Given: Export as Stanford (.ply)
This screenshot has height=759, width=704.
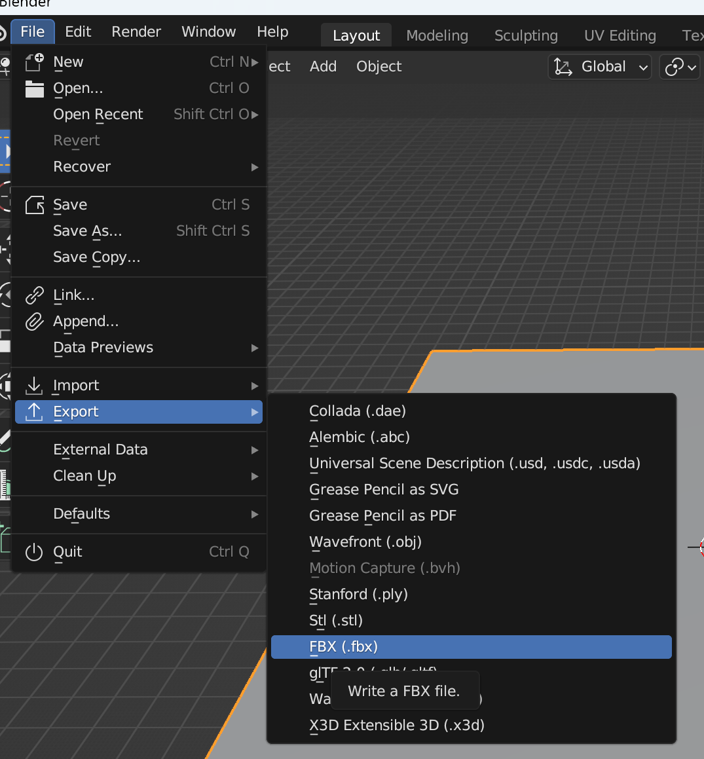Looking at the screenshot, I should [x=471, y=594].
